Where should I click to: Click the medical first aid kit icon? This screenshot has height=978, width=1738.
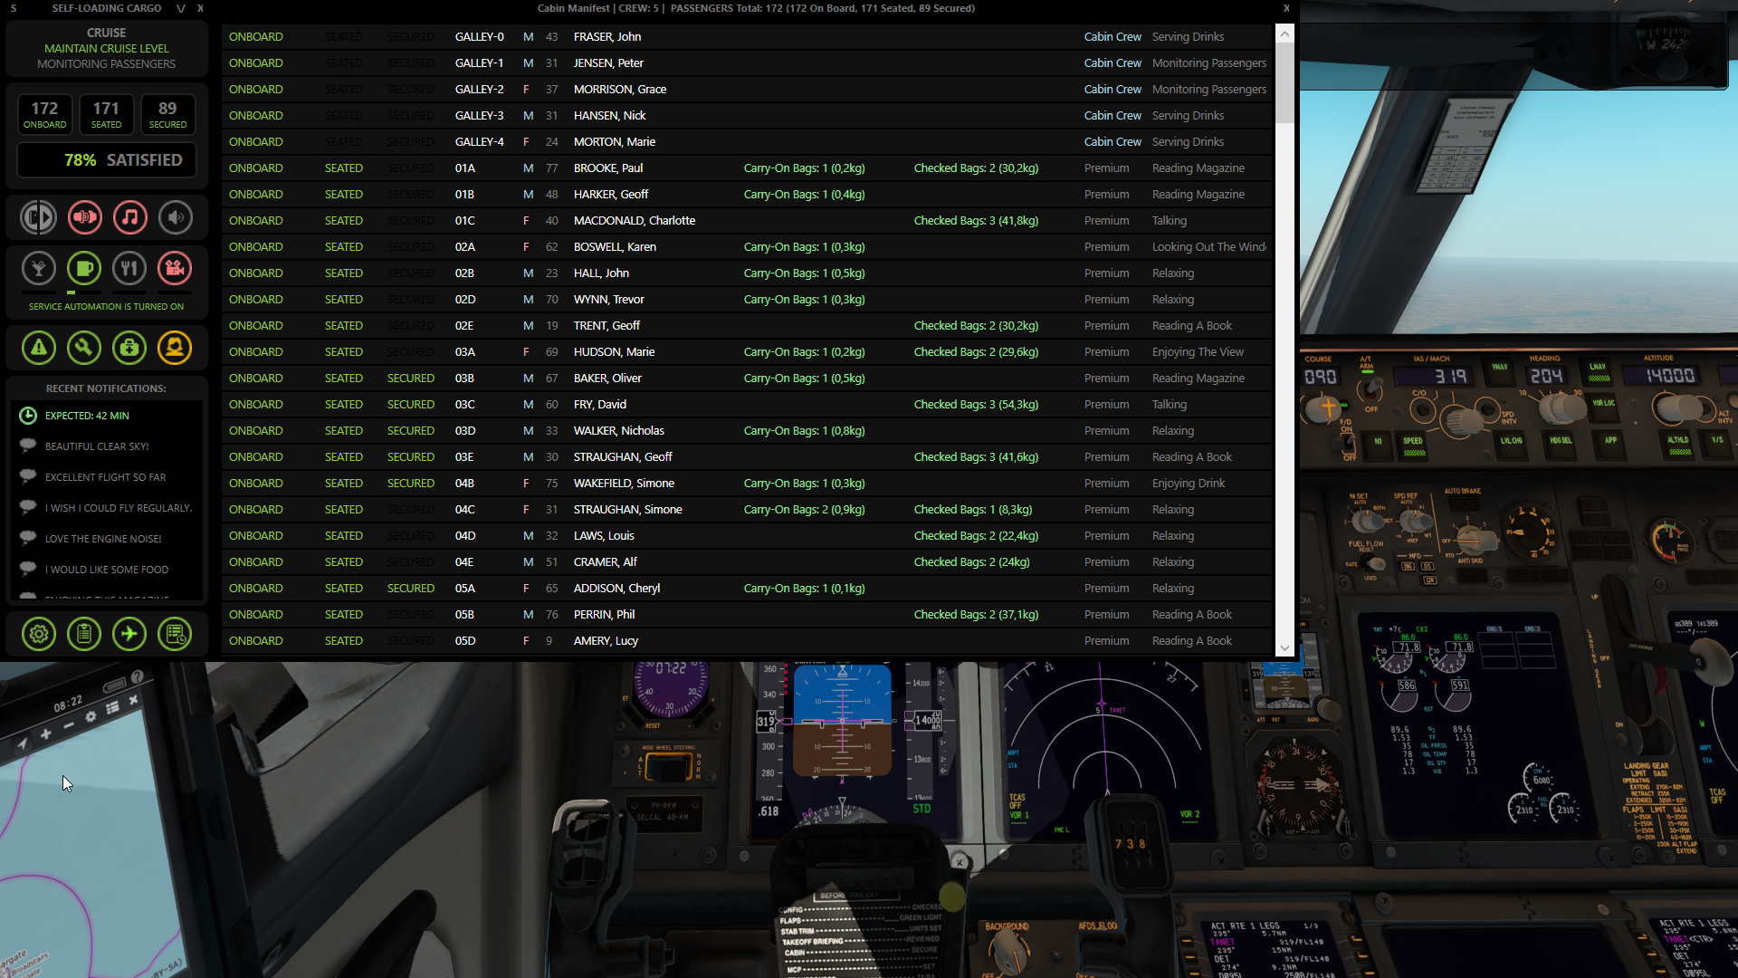coord(129,348)
